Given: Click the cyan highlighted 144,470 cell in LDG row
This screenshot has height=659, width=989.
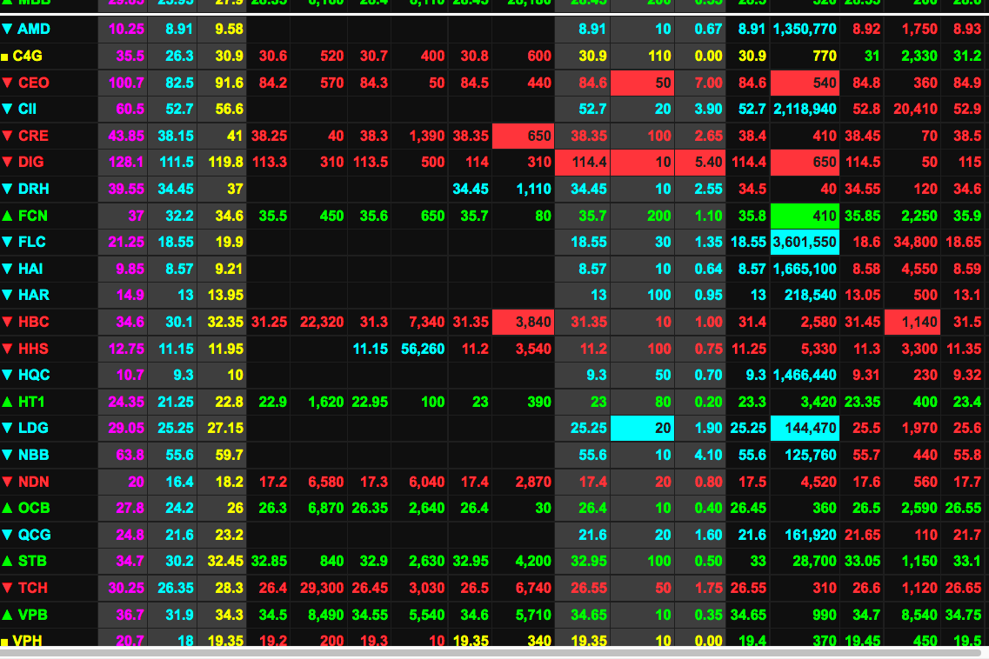Looking at the screenshot, I should [804, 429].
